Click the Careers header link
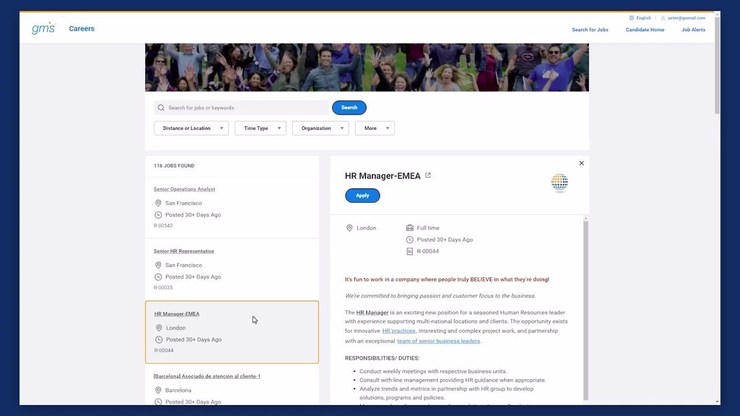Image resolution: width=740 pixels, height=416 pixels. click(82, 28)
